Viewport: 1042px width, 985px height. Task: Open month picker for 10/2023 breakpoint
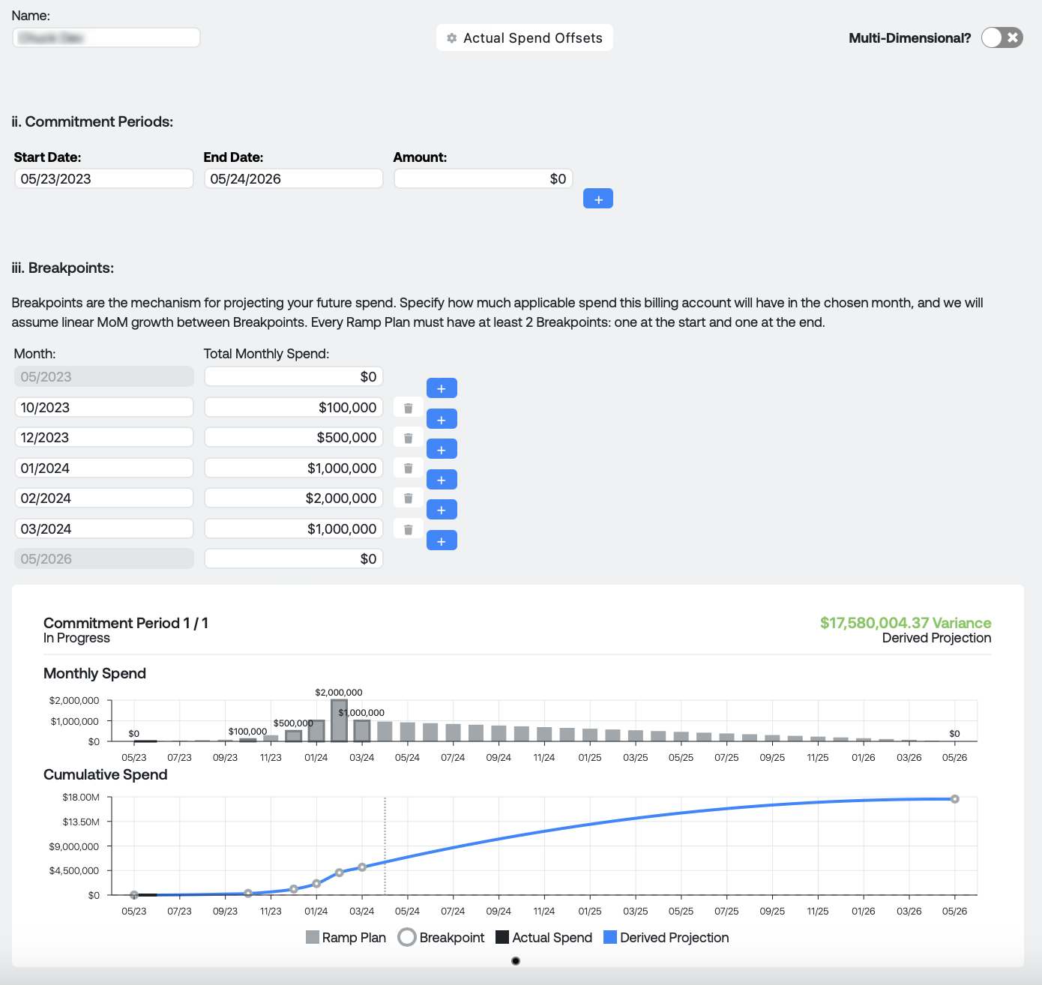coord(103,408)
